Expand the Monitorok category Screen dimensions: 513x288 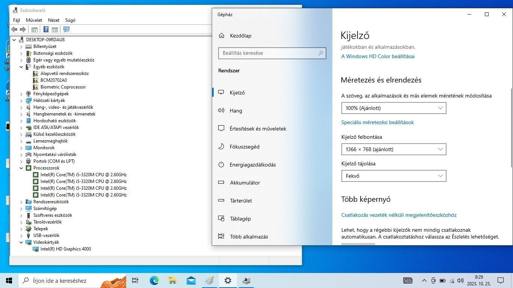click(21, 148)
